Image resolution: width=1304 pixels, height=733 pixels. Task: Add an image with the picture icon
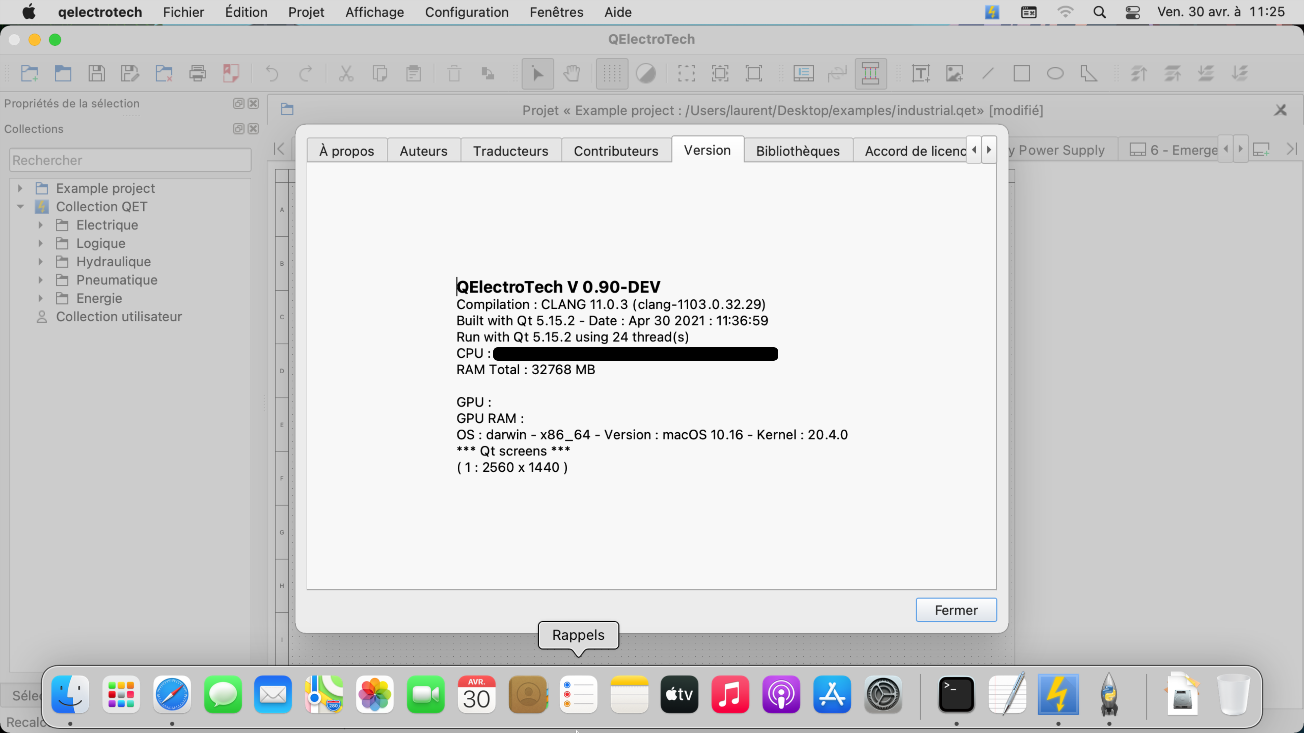click(954, 74)
